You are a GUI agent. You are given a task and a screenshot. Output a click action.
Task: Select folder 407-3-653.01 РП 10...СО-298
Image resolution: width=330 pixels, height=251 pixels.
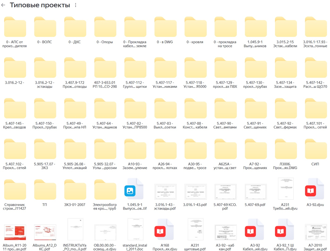pyautogui.click(x=105, y=68)
